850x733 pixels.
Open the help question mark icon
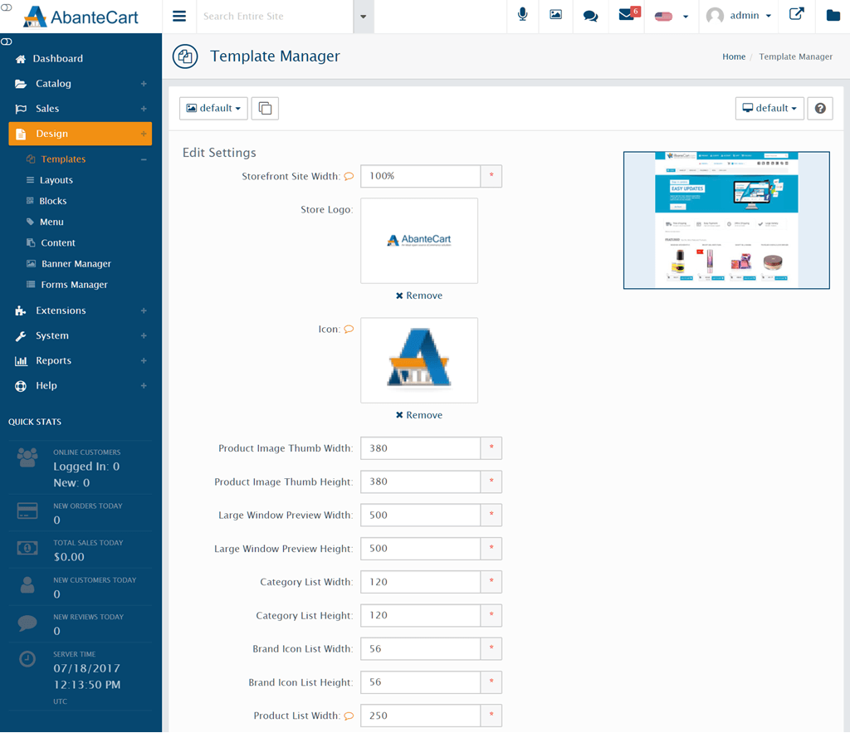point(820,109)
